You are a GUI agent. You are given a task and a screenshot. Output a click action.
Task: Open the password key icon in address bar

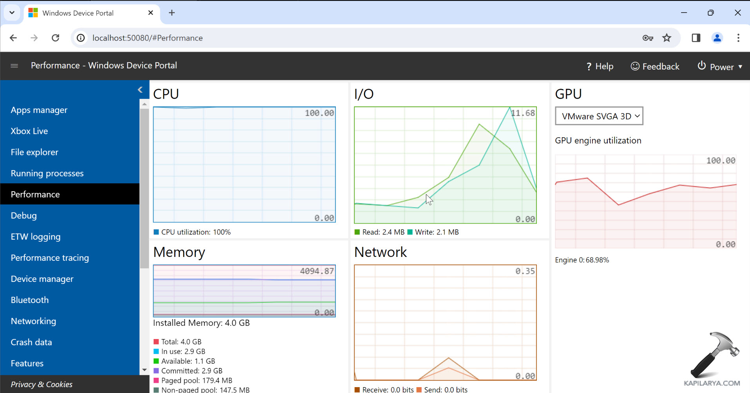pyautogui.click(x=648, y=38)
